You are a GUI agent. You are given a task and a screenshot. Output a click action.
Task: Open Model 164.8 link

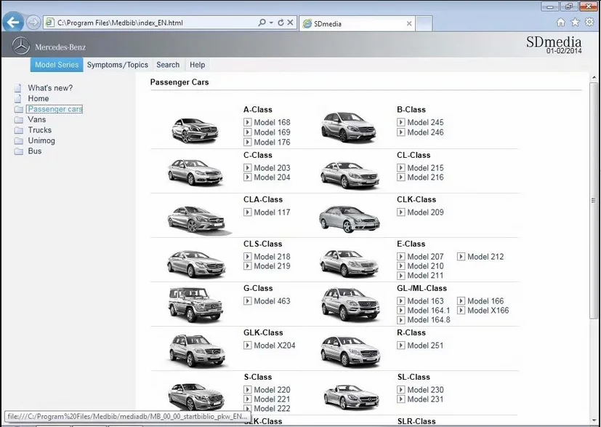(429, 320)
